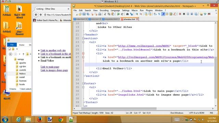Click the Zoom Out toolbar icon
Viewport: 219px width, 123px height.
point(141,14)
